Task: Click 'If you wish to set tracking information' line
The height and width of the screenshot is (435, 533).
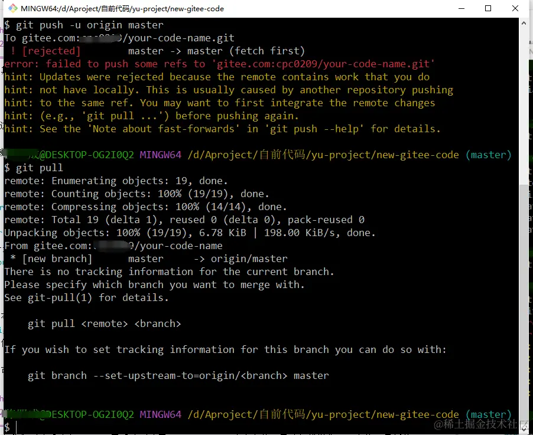Action: (225, 350)
